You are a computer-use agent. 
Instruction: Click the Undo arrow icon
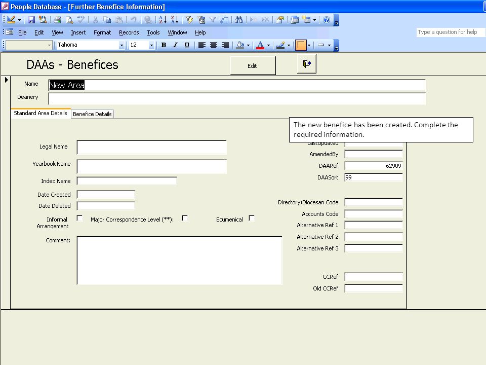[133, 20]
